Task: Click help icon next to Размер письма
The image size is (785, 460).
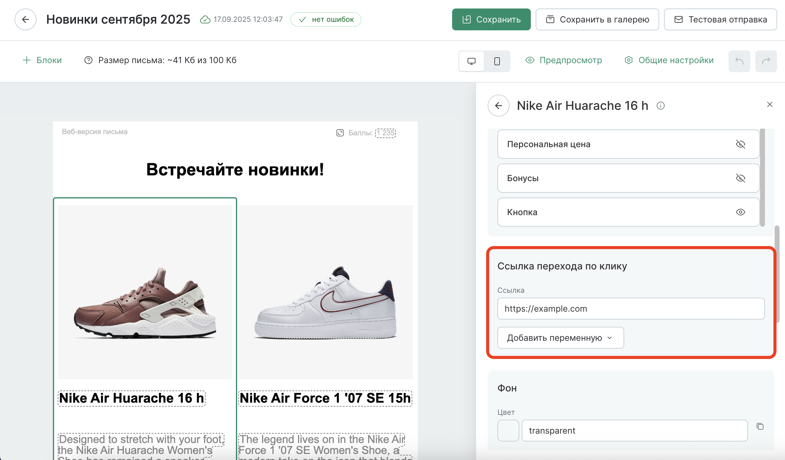Action: [88, 60]
